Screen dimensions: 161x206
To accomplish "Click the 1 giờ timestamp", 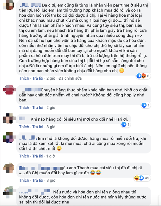I will pos(51,156).
